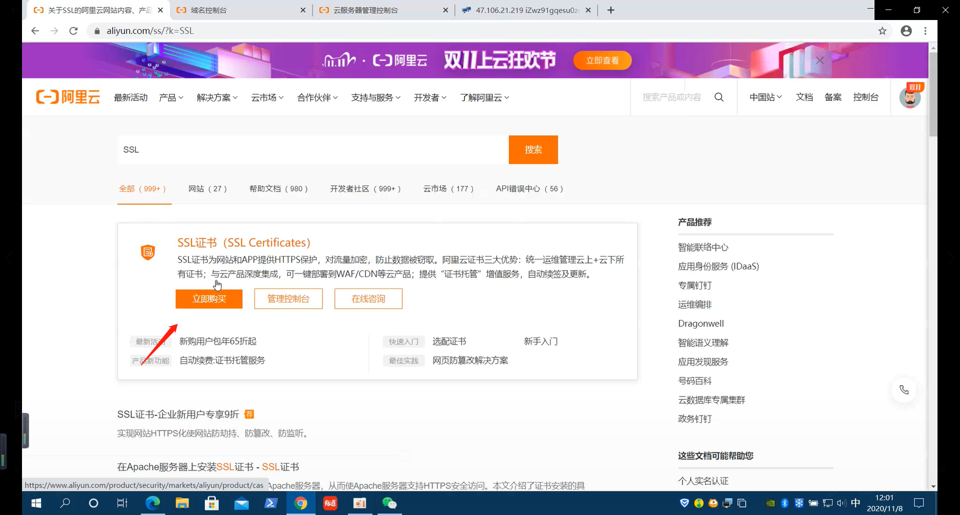Click 立即查看 on the banner
This screenshot has height=515, width=960.
pyautogui.click(x=602, y=60)
